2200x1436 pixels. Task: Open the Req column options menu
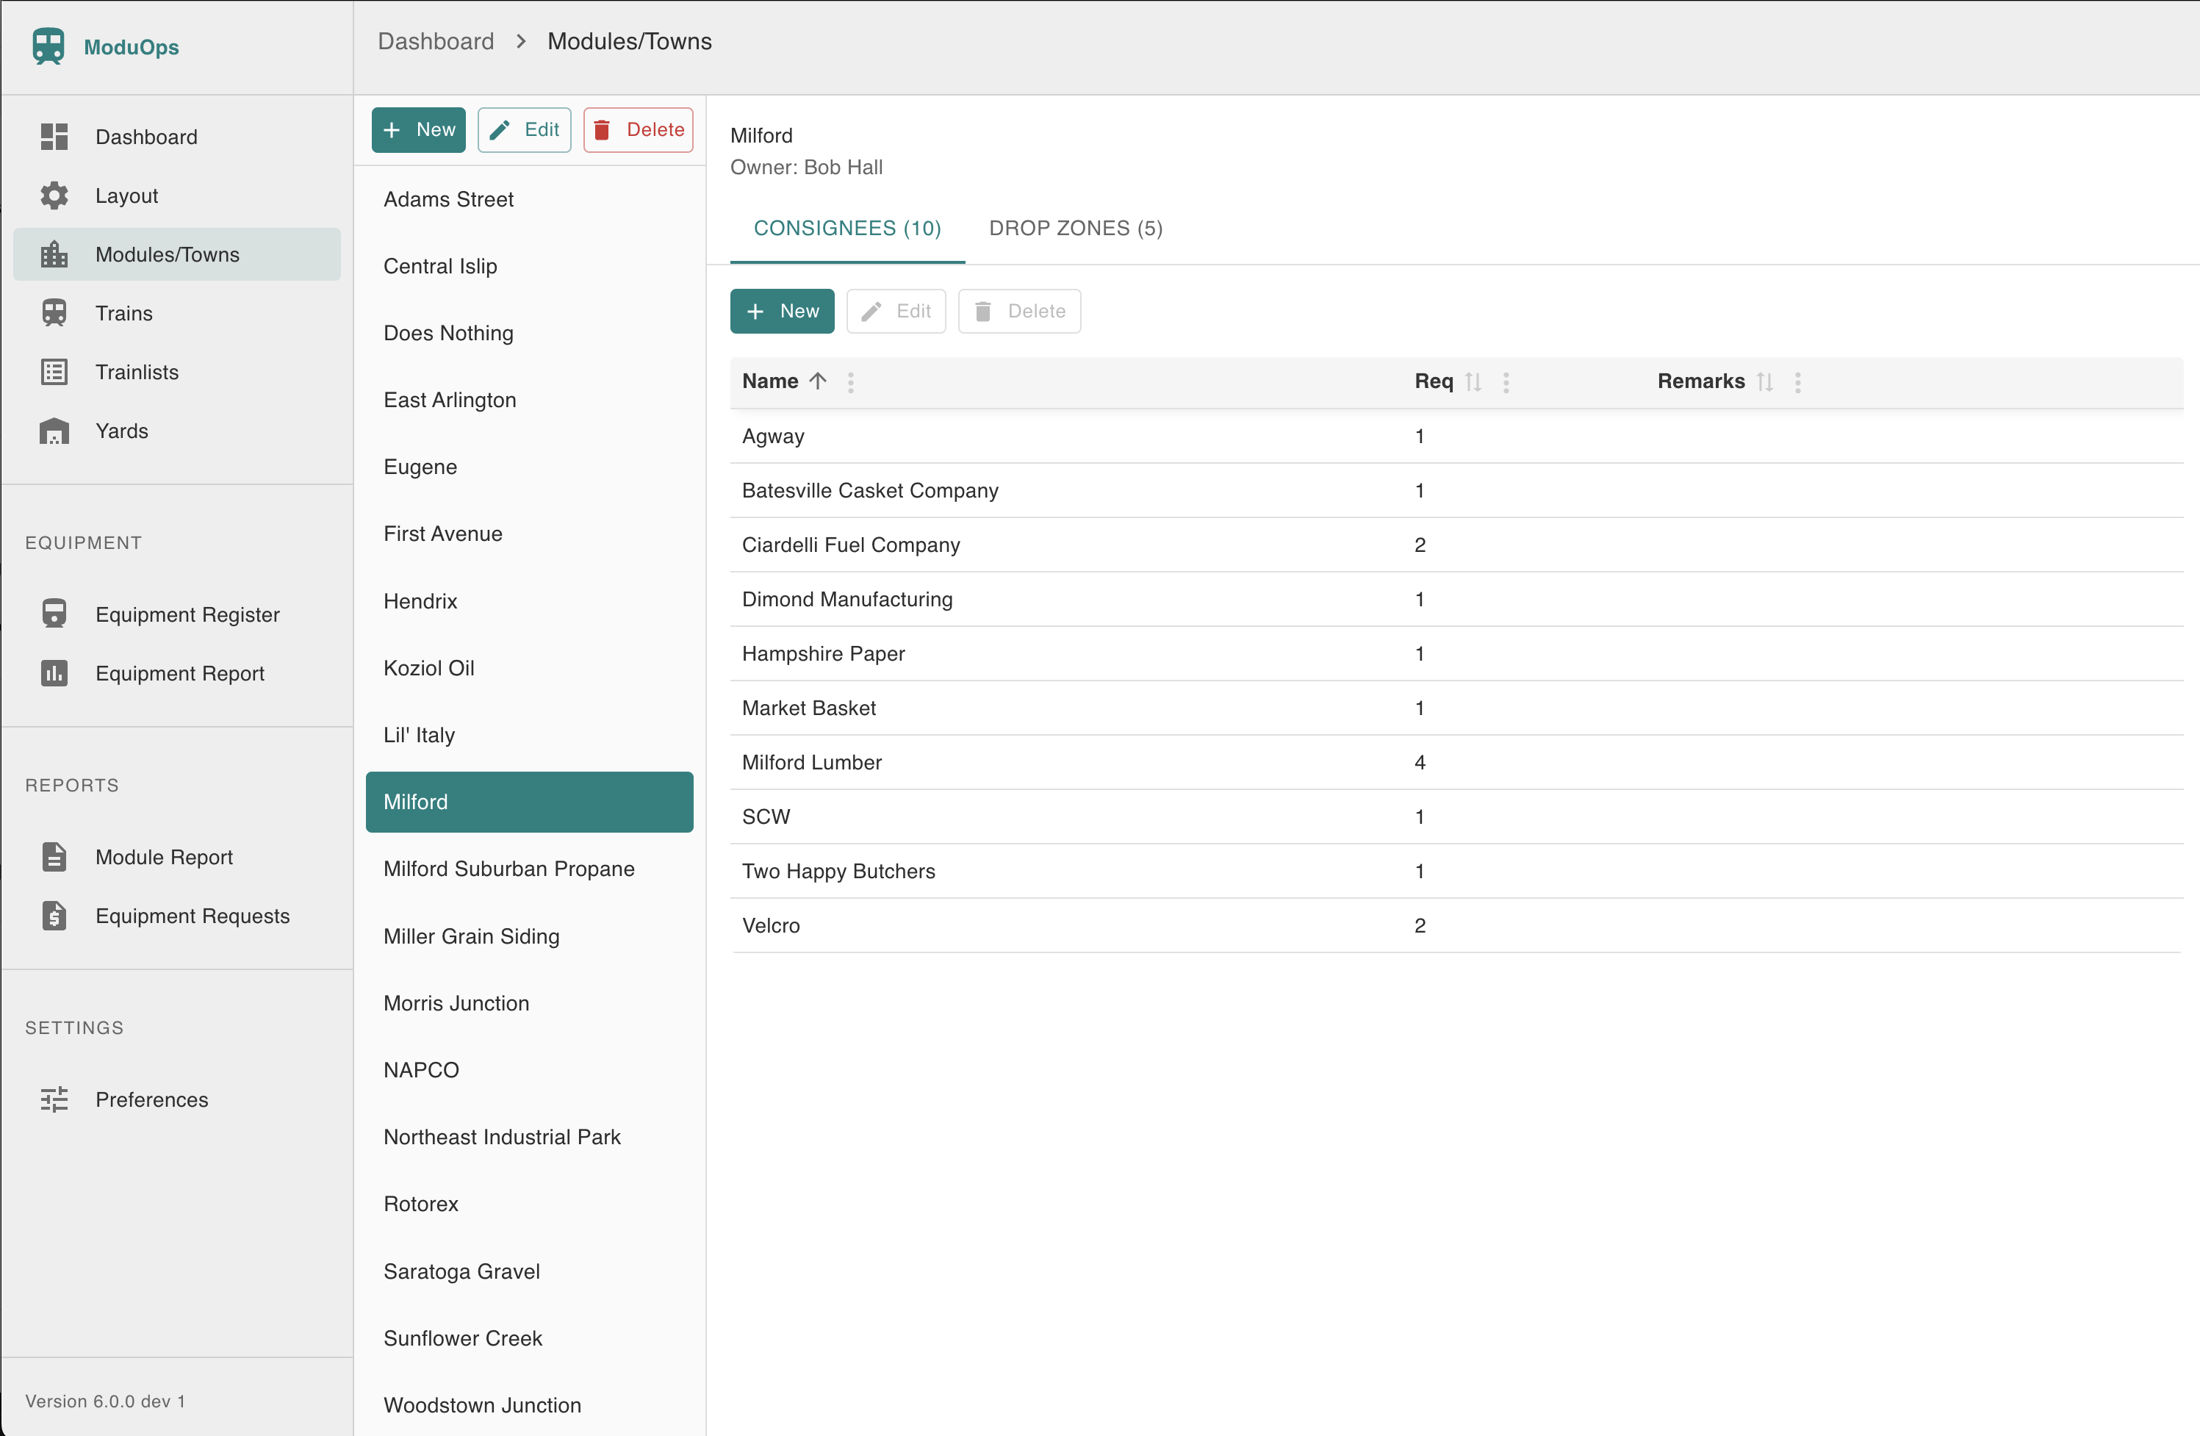click(x=1506, y=382)
